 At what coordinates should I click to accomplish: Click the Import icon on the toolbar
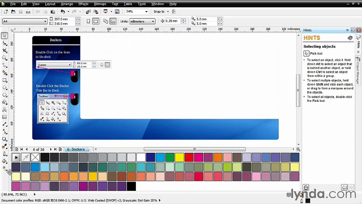(88, 12)
